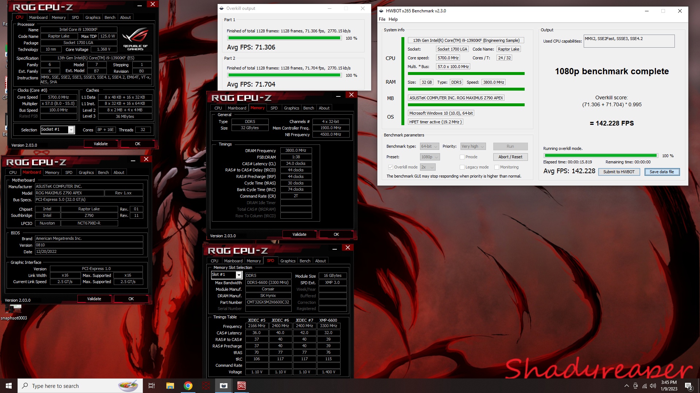Open the third-party red taskbar app icon

click(206, 386)
